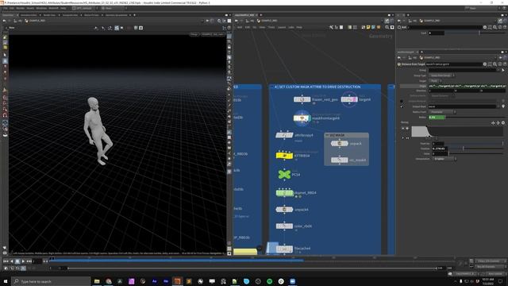This screenshot has height=286, width=508.
Task: Open the Persp viewport menu
Action: coord(194,34)
